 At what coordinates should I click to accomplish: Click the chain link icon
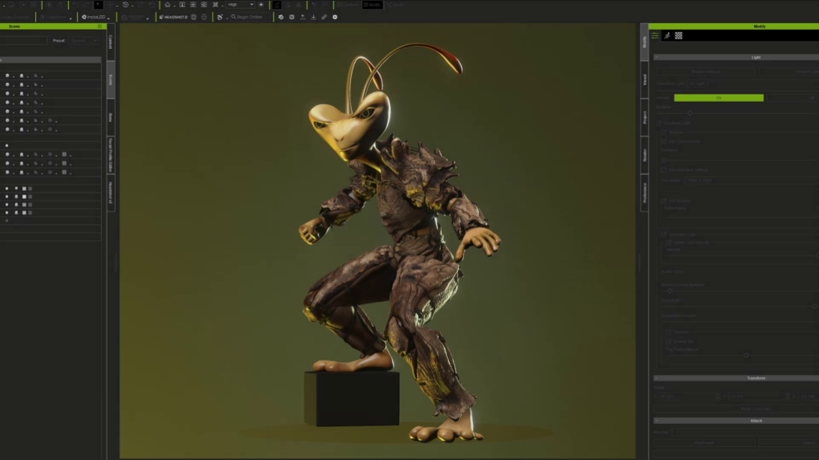pos(324,17)
